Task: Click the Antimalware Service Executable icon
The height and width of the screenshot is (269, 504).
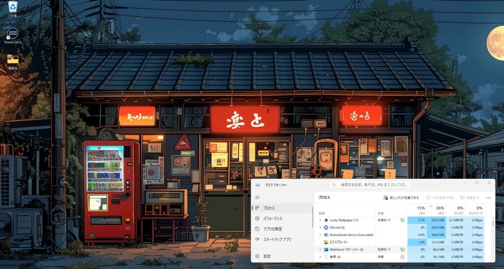Action: point(326,235)
